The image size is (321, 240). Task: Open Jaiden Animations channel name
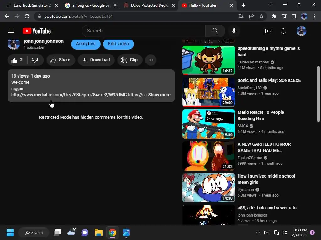coord(253,62)
